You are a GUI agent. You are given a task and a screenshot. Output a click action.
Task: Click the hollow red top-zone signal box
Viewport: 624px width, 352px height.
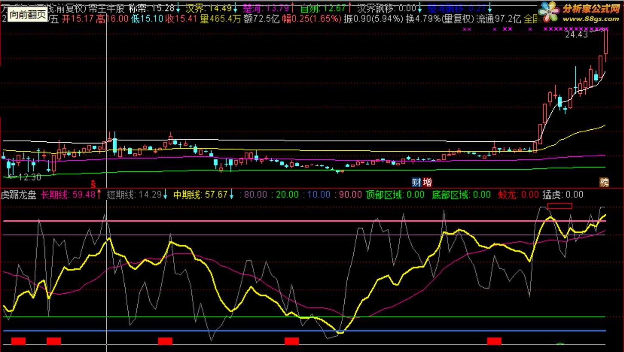click(x=560, y=206)
